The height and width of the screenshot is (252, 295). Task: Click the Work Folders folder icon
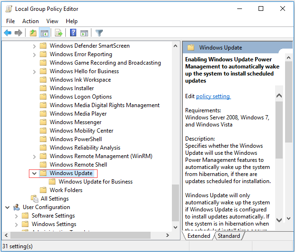(43, 190)
